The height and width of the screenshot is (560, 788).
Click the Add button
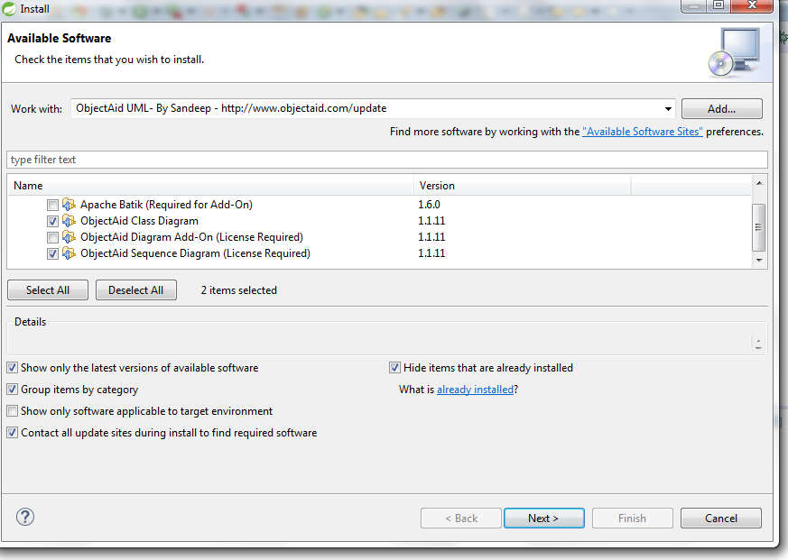(x=721, y=108)
